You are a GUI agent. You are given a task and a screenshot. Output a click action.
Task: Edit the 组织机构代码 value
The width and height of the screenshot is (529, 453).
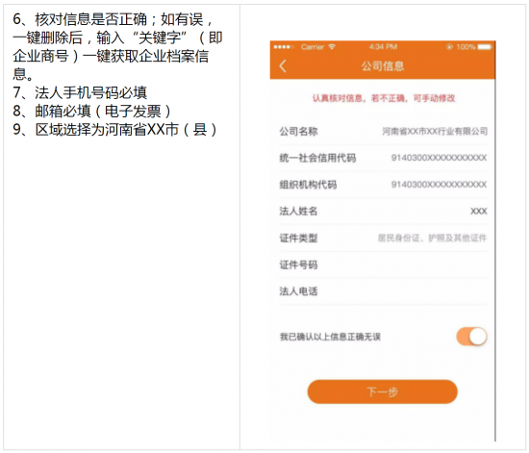[439, 185]
